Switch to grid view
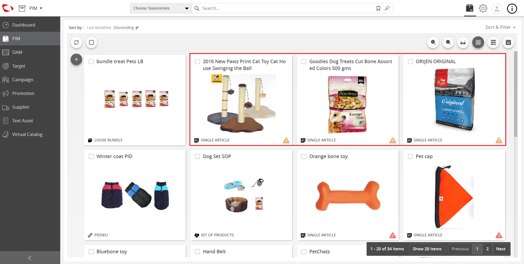The height and width of the screenshot is (264, 524). coord(478,42)
